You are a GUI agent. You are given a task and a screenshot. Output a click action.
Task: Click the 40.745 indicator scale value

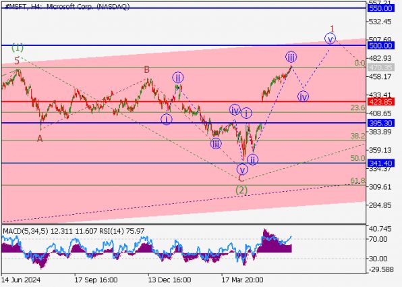380,229
